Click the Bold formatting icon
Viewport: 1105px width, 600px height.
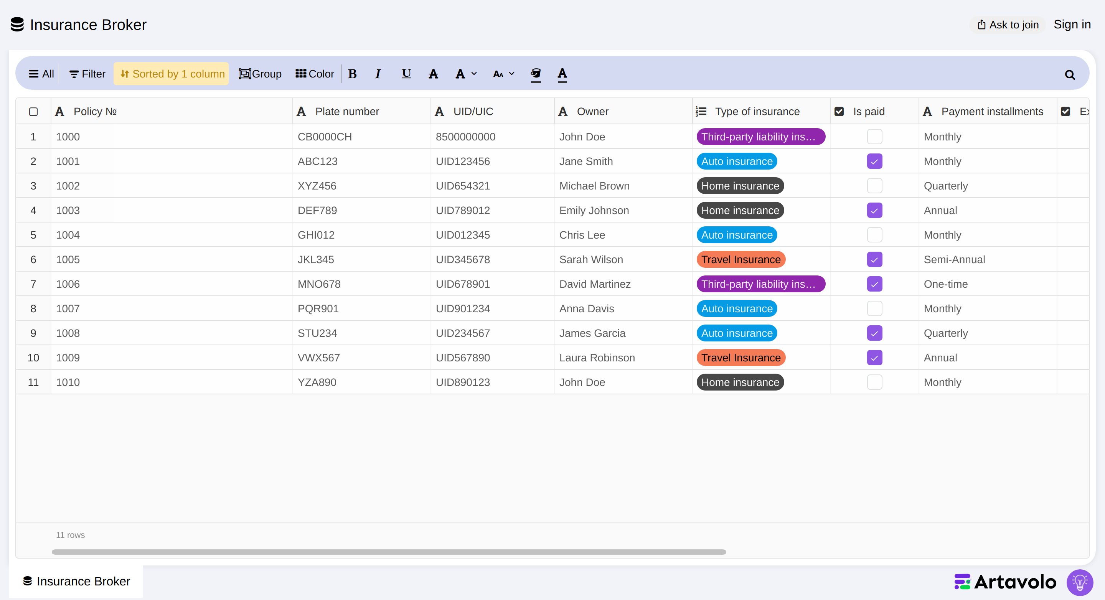coord(352,74)
